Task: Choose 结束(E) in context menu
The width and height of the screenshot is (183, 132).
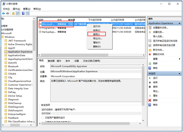Action: [x=97, y=30]
